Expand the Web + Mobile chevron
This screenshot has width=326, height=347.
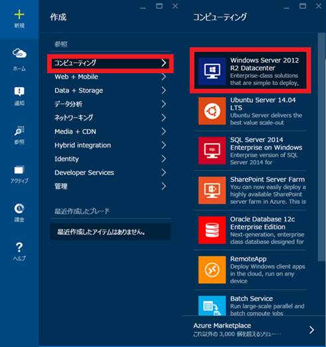click(x=163, y=76)
